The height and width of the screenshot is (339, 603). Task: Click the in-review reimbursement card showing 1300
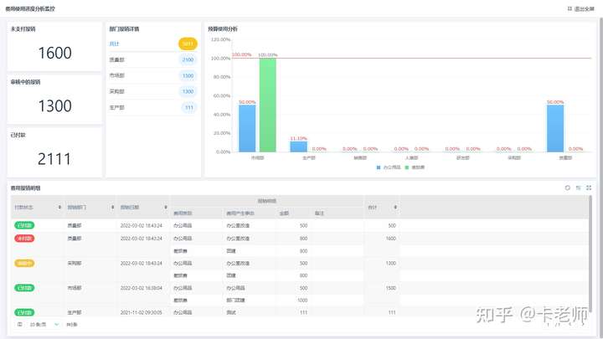(x=54, y=100)
